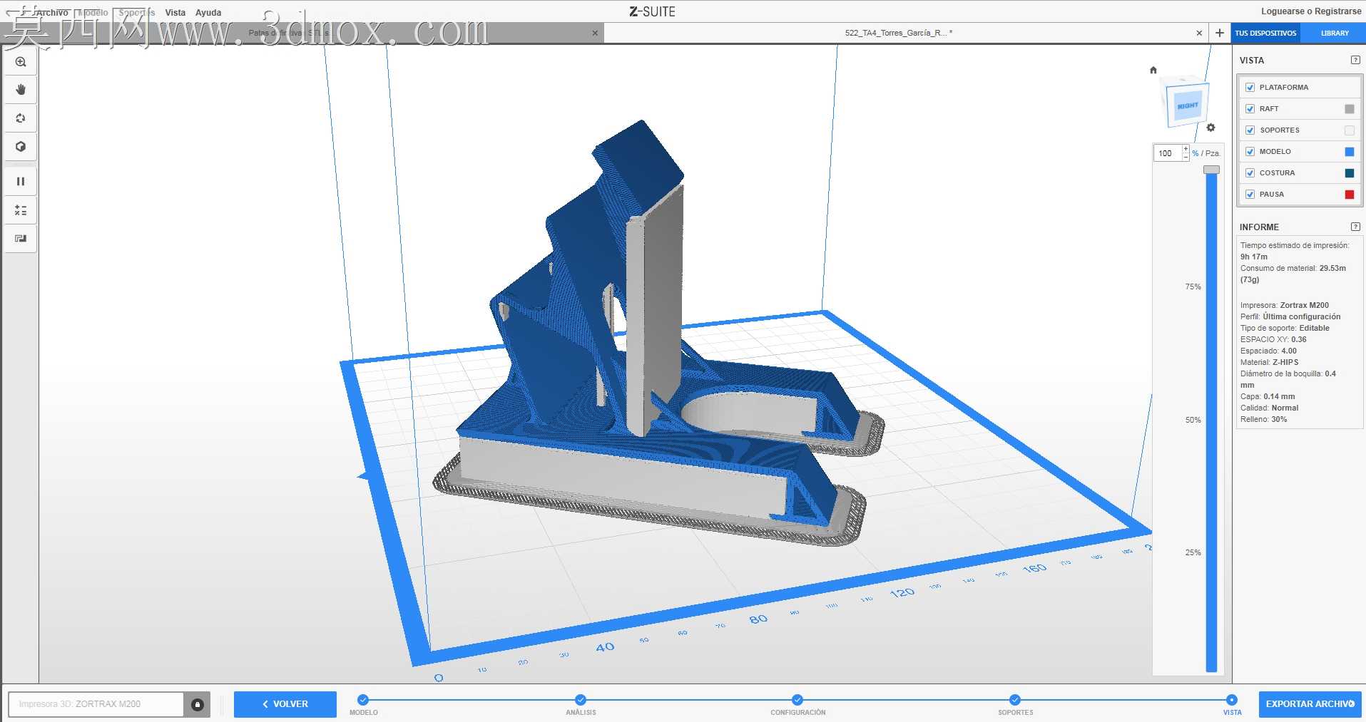Click the bottom left toolbar panel icon

tap(21, 239)
